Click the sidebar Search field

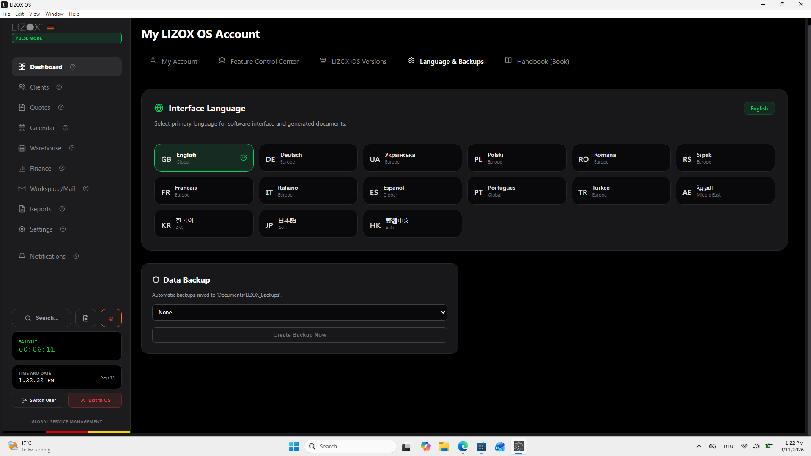pos(41,318)
